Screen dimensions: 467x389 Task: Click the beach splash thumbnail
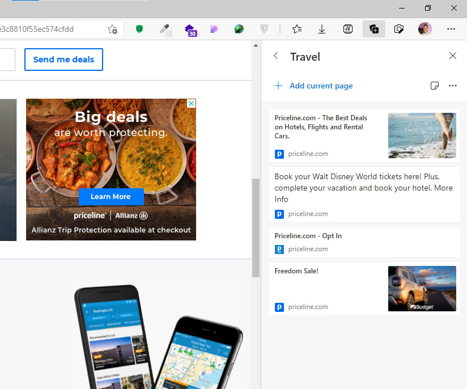click(422, 136)
